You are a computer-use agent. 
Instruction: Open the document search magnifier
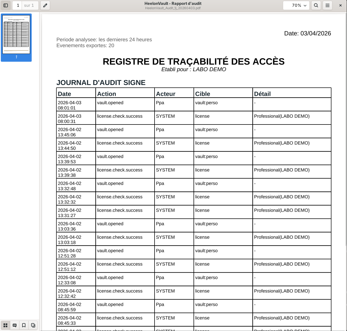coord(316,5)
